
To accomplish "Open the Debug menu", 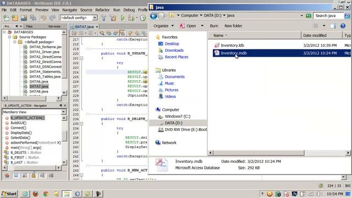I will click(129, 10).
